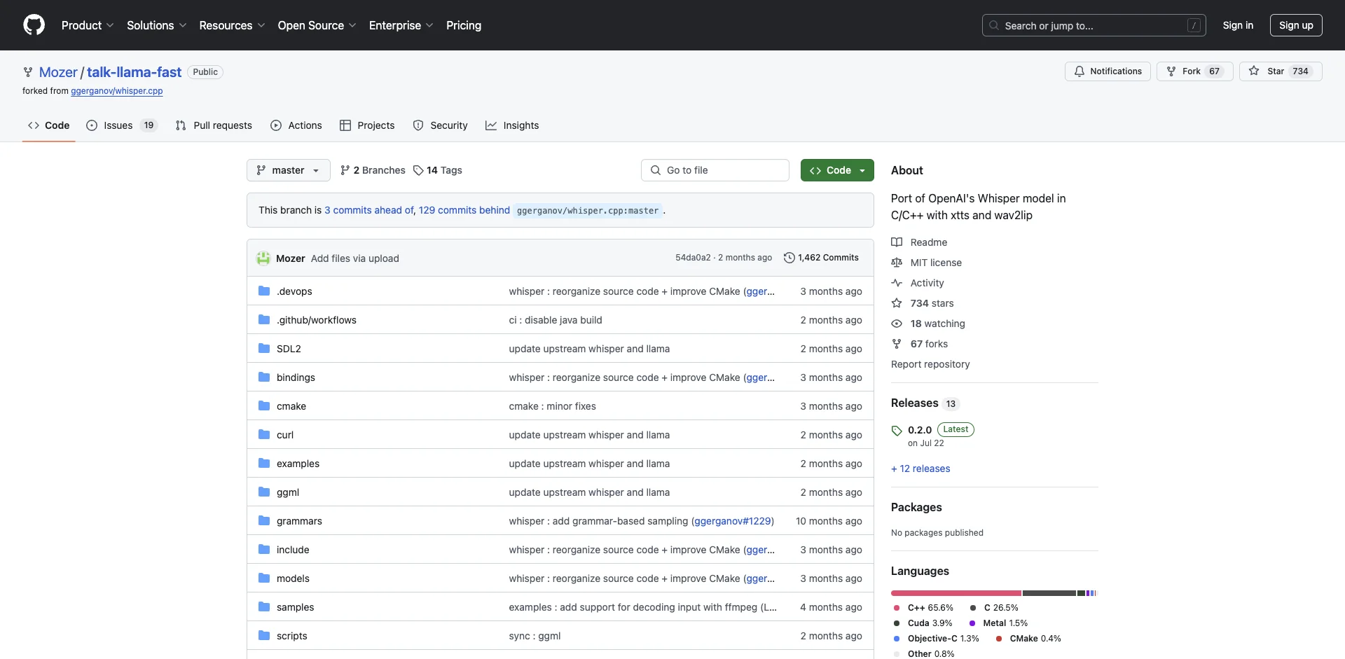
Task: Expand the Product menu
Action: pos(88,25)
